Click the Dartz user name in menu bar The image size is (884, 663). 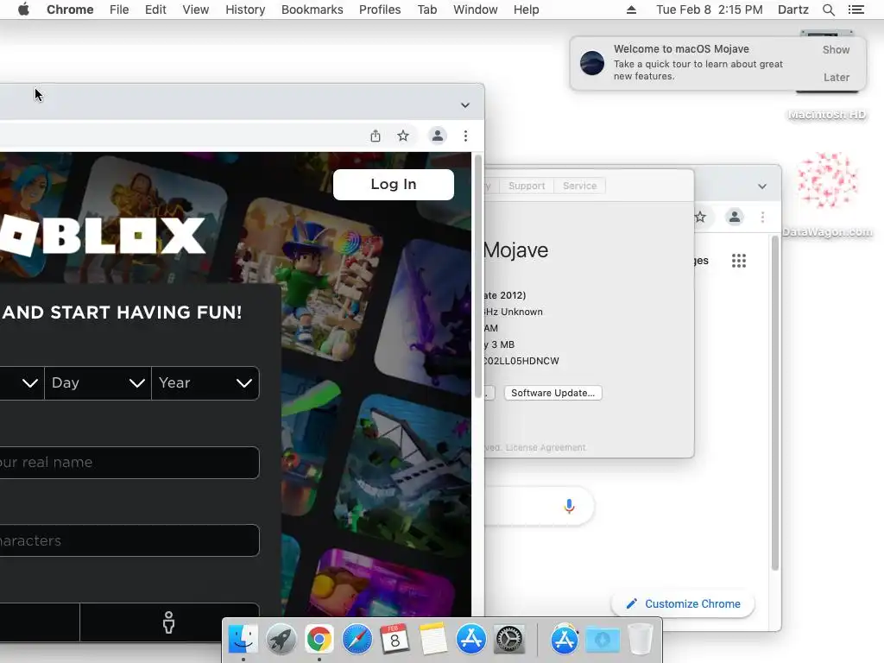(793, 9)
